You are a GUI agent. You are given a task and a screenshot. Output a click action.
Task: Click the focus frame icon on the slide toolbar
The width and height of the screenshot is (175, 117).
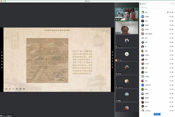tap(13, 89)
